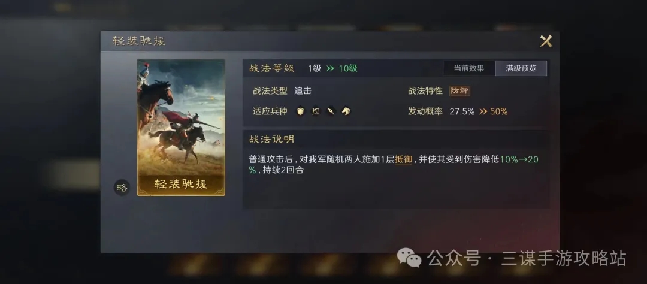The image size is (647, 284).
Task: Click the 追击 skill type value
Action: (x=303, y=91)
